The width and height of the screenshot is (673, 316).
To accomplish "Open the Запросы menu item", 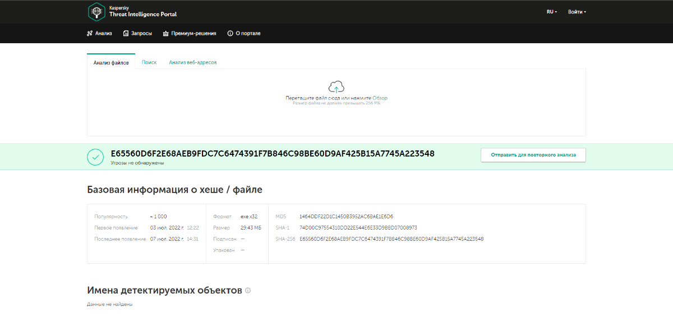I will click(137, 34).
